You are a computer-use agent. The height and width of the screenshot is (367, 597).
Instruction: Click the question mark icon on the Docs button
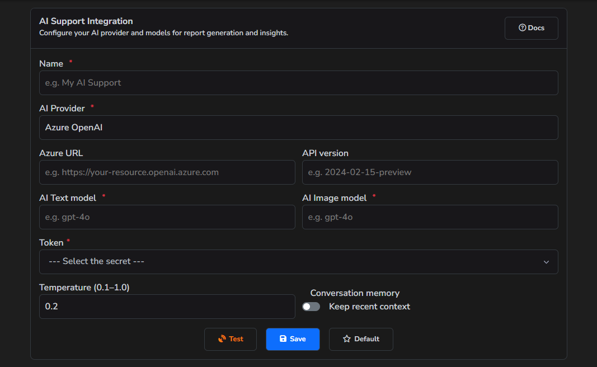522,27
